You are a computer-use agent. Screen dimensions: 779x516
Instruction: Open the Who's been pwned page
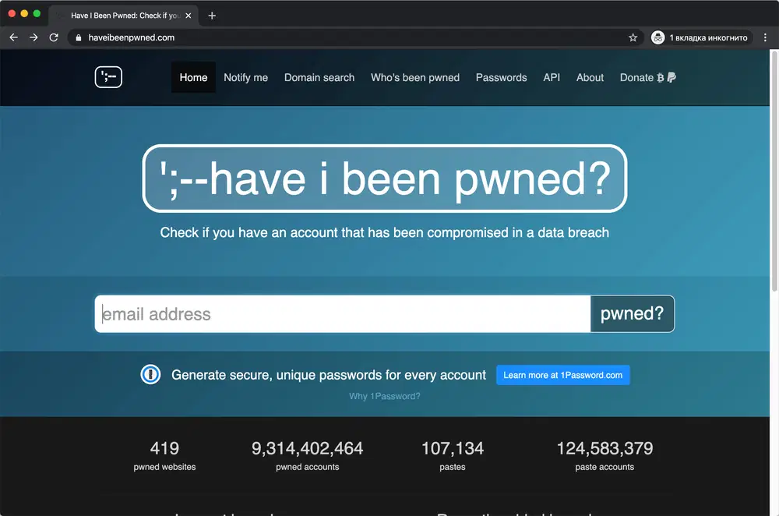pyautogui.click(x=414, y=77)
